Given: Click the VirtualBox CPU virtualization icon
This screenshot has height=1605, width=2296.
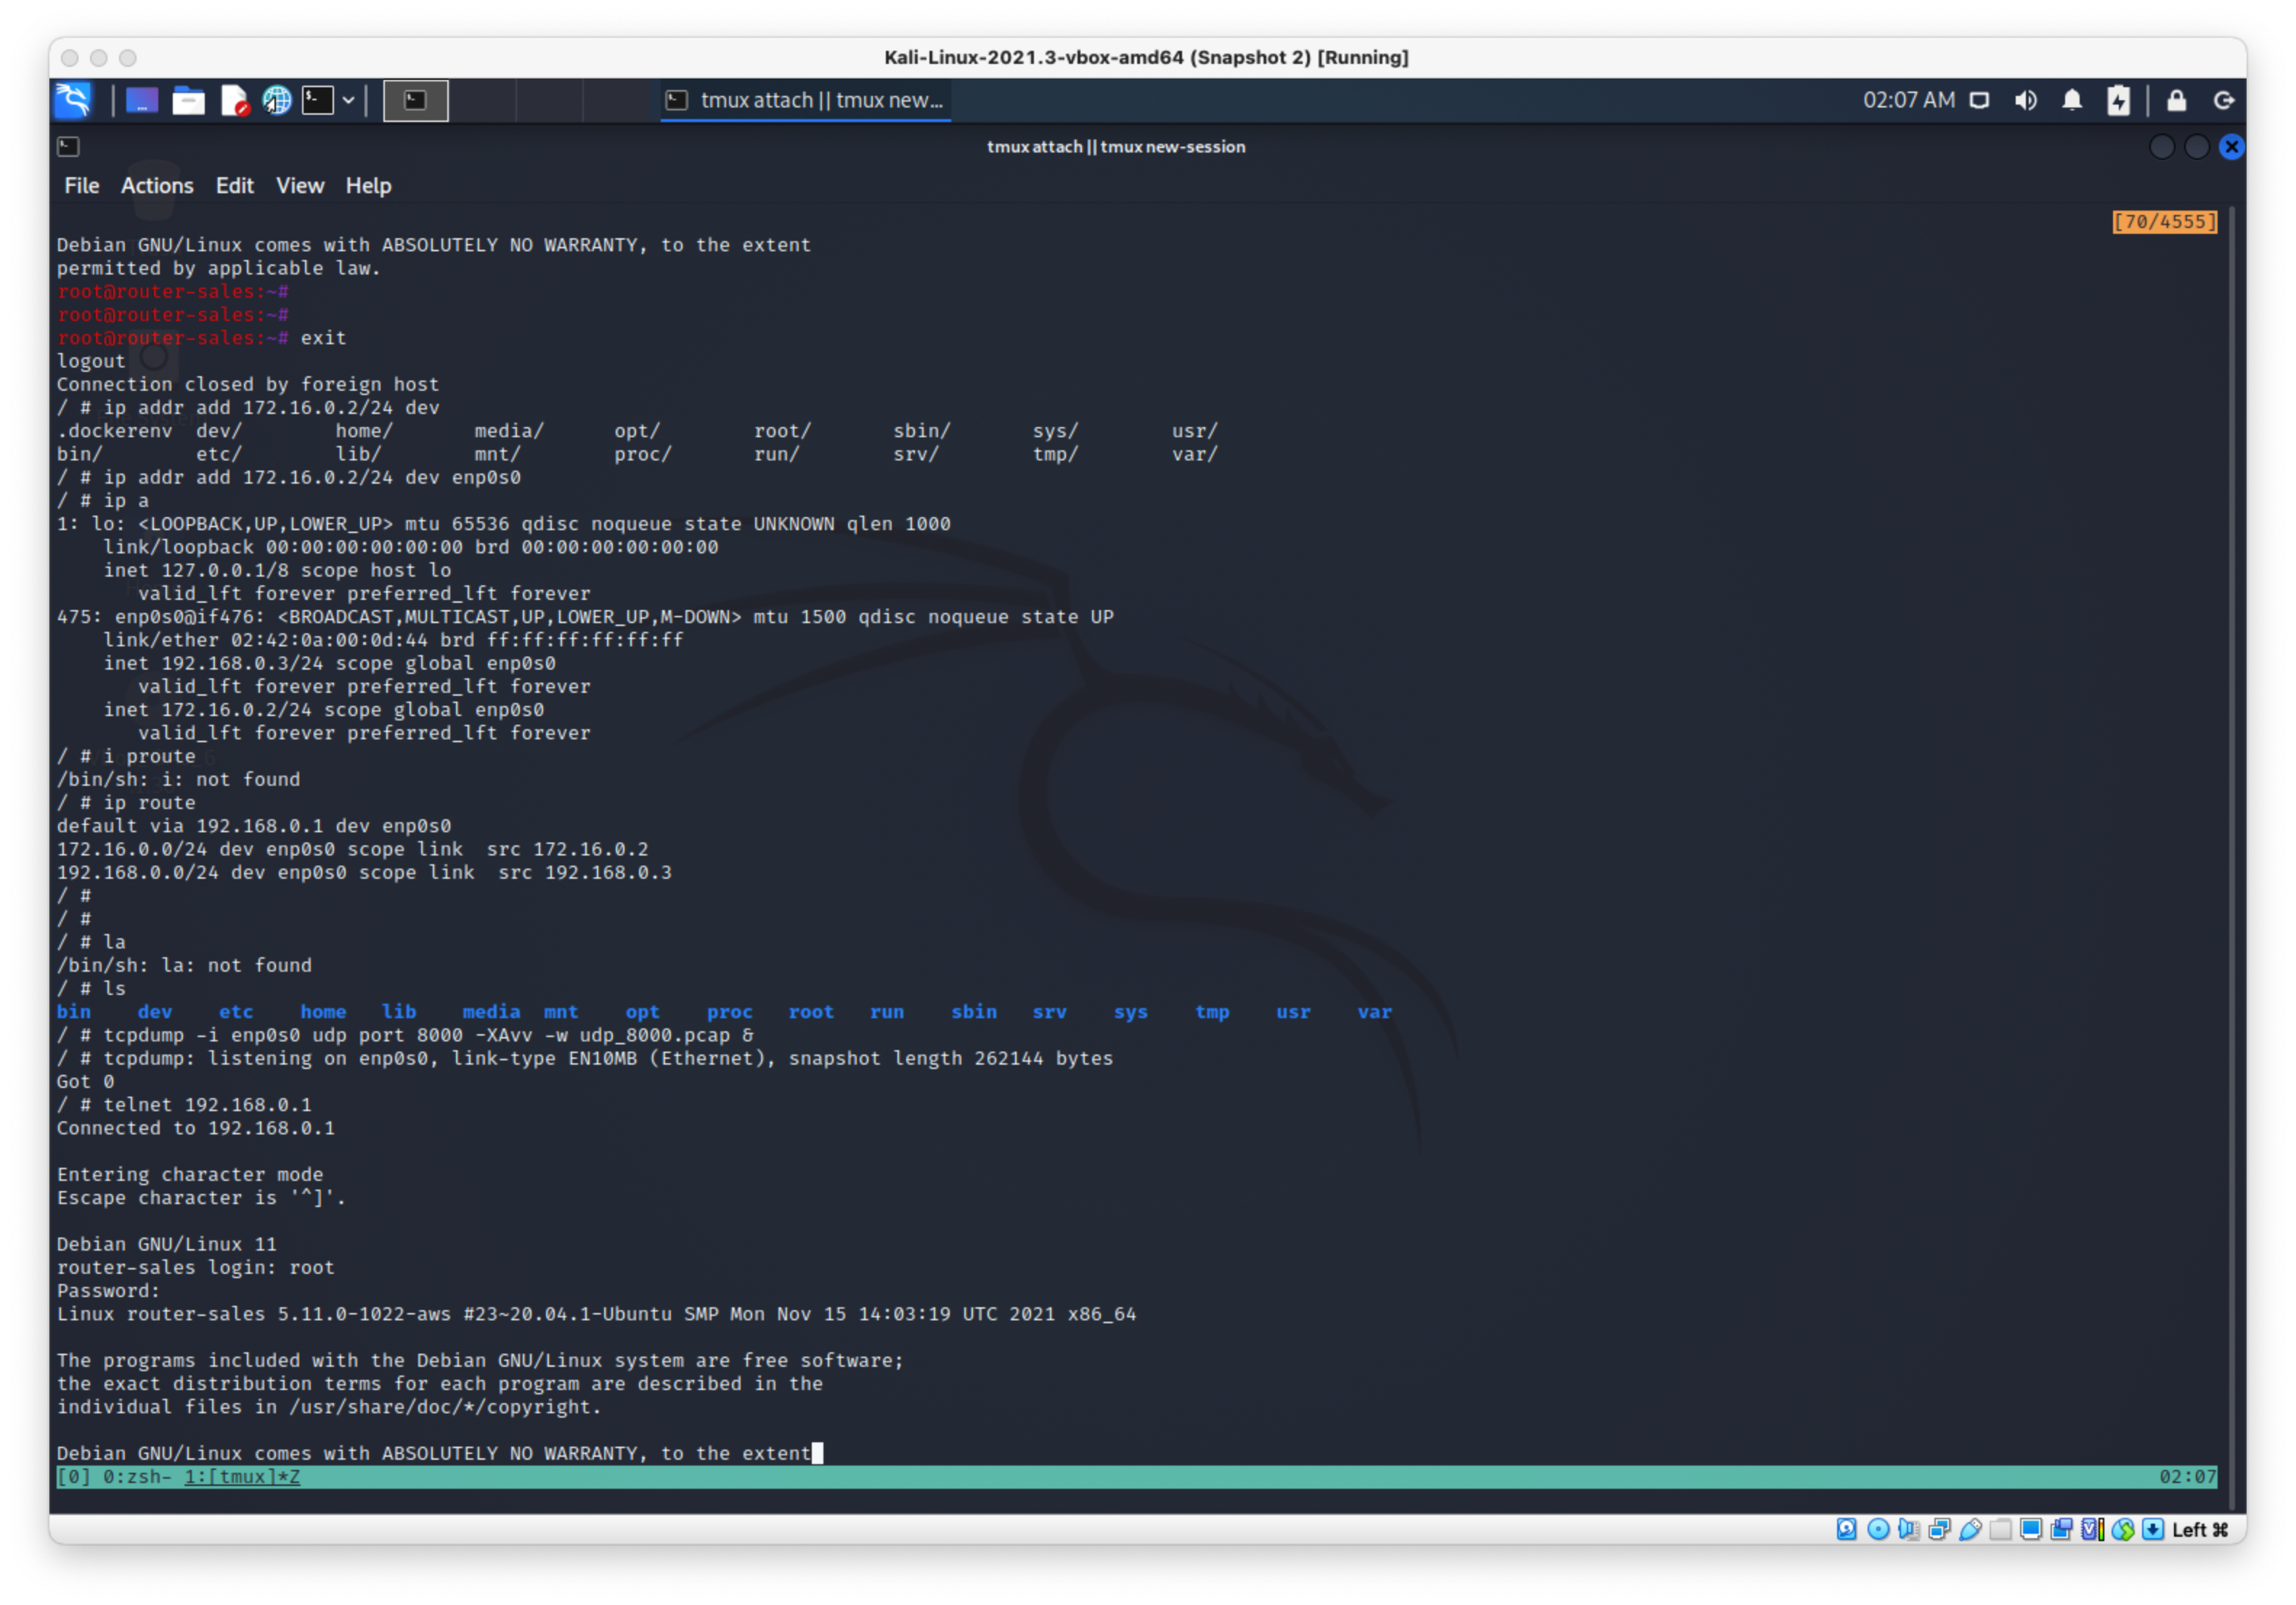Looking at the screenshot, I should click(2092, 1529).
